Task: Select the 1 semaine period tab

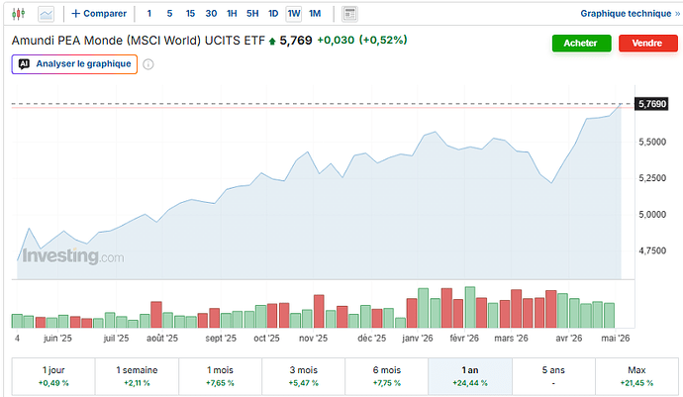Action: (137, 376)
